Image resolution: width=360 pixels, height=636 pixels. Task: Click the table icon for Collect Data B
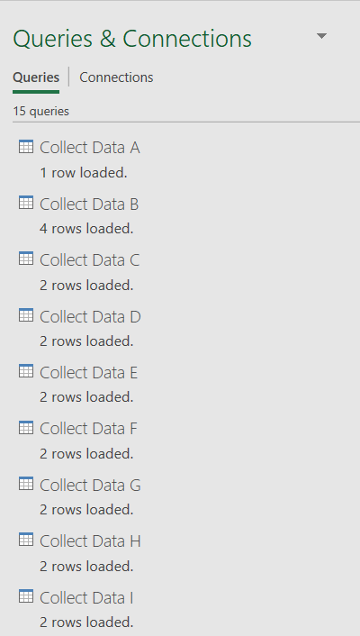[x=26, y=203]
